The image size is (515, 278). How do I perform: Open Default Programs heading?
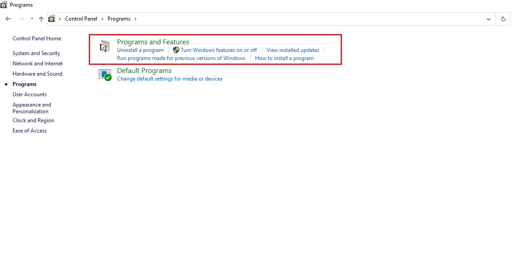pyautogui.click(x=144, y=71)
